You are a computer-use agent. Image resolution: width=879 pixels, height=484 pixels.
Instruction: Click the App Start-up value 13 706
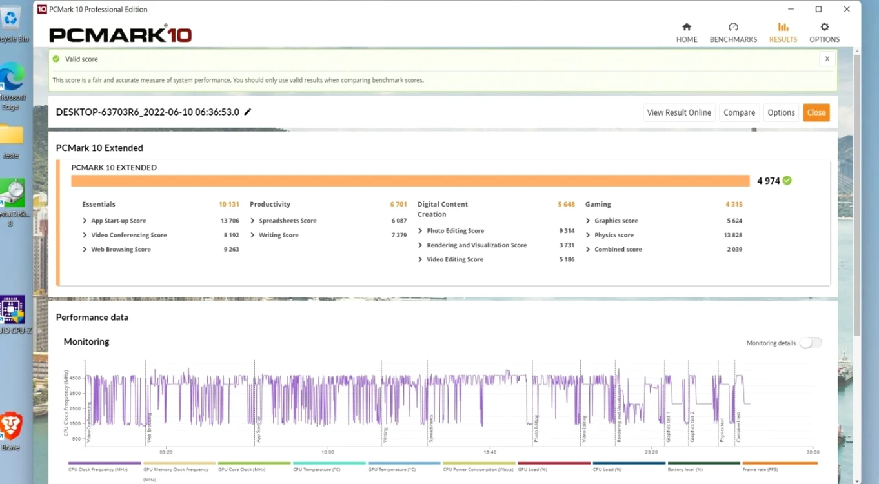coord(230,221)
